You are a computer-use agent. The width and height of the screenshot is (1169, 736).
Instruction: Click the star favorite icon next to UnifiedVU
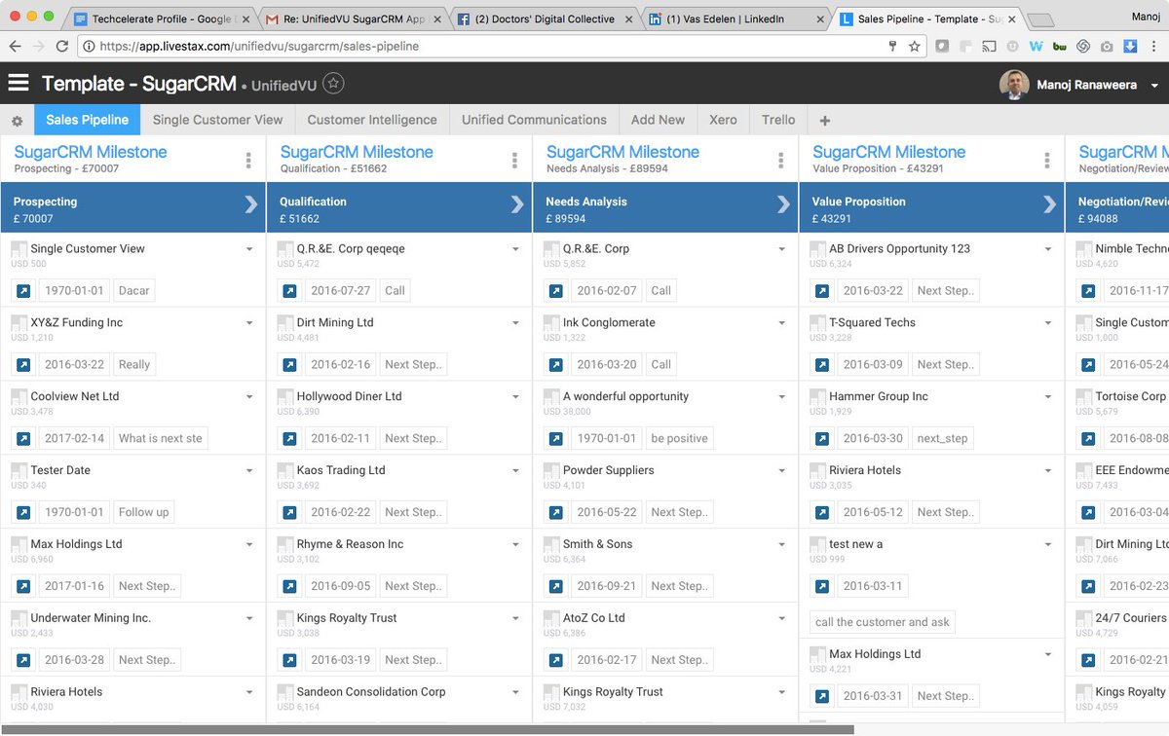[333, 84]
